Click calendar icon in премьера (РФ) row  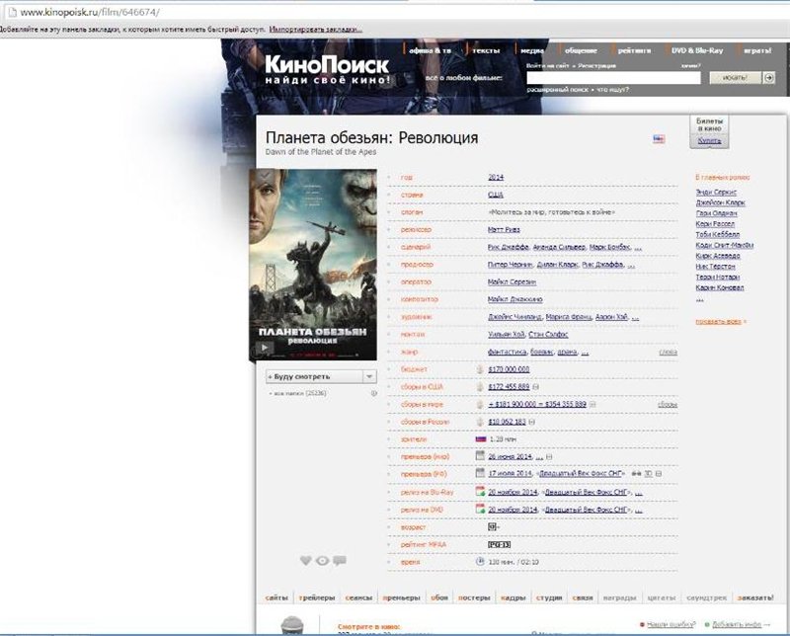pyautogui.click(x=480, y=473)
